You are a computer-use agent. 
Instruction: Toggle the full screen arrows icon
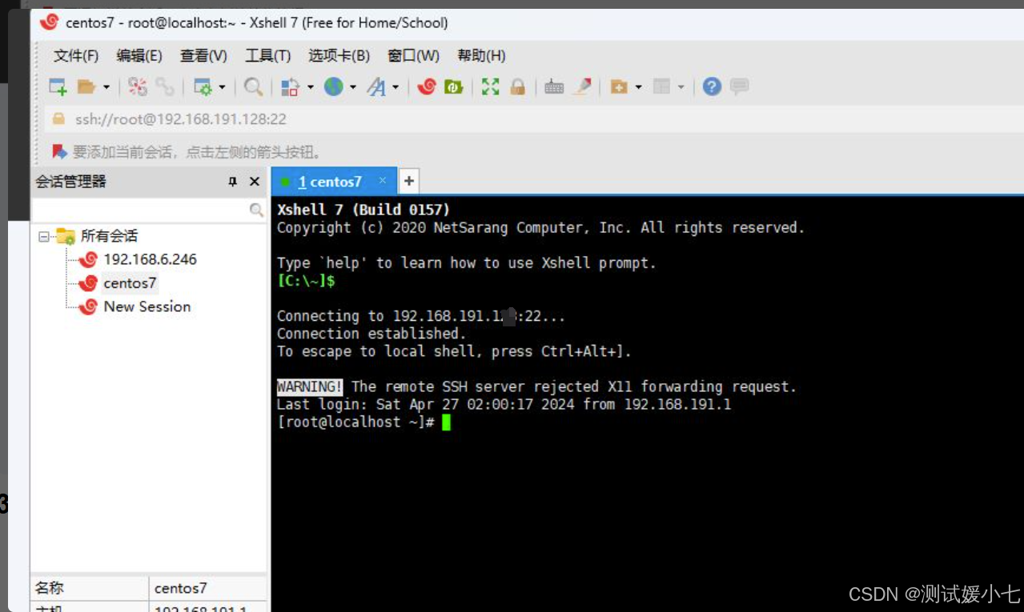tap(490, 87)
